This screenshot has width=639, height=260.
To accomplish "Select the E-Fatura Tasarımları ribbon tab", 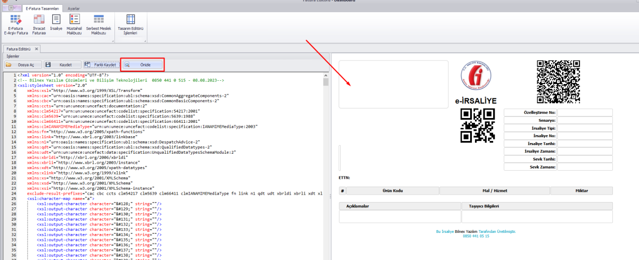I will [x=43, y=9].
